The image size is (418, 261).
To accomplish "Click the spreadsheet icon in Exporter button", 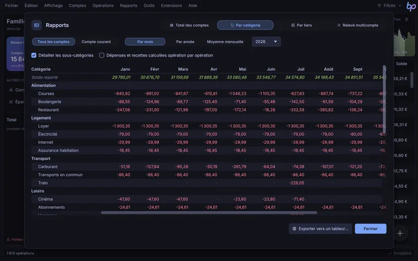I will coord(294,229).
